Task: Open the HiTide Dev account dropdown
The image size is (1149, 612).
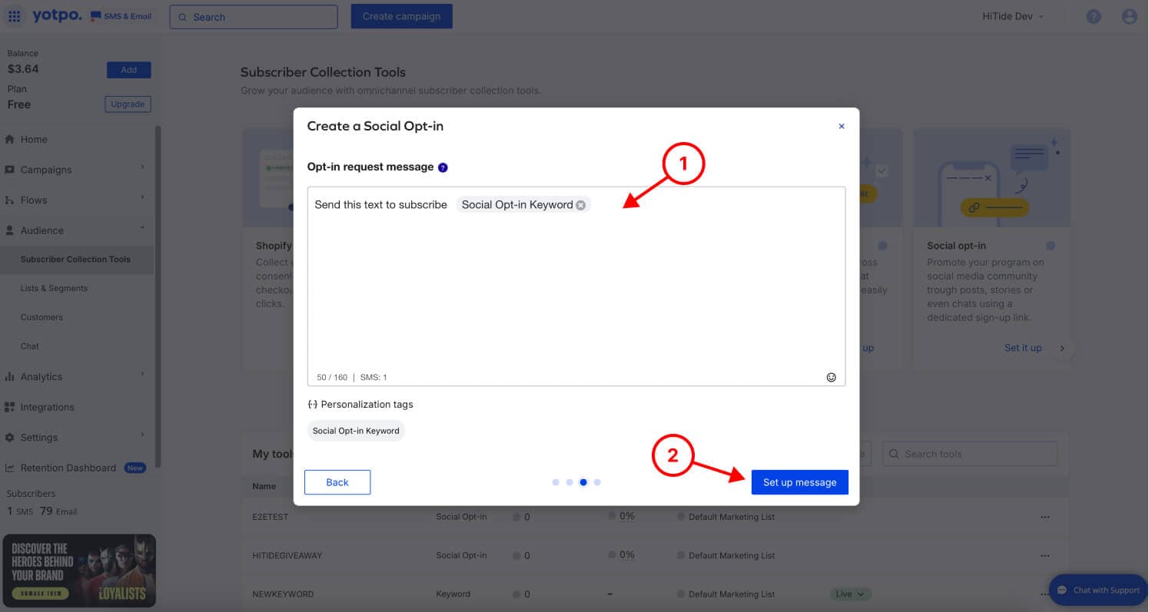Action: (x=1013, y=16)
